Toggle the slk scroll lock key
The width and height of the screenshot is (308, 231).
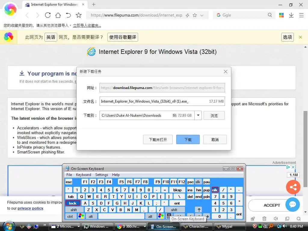pyautogui.click(x=198, y=182)
